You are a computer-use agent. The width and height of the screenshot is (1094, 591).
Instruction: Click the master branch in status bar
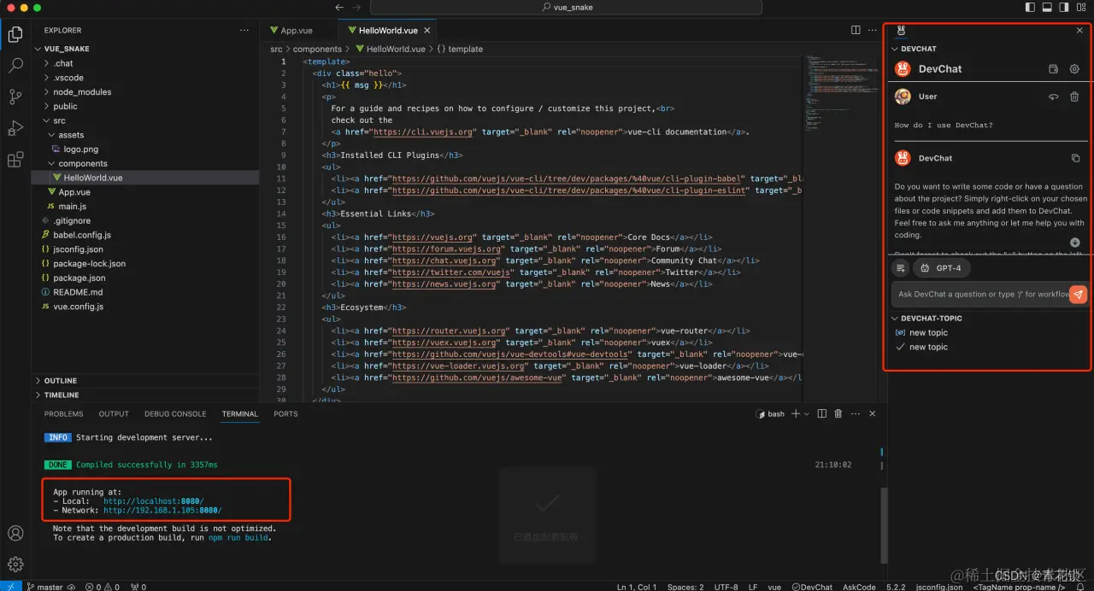pyautogui.click(x=44, y=586)
